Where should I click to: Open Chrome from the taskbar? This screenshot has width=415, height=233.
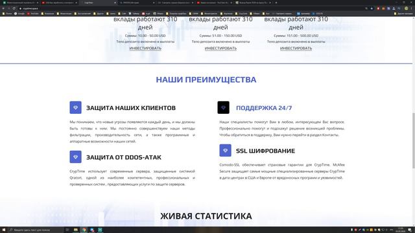(x=84, y=230)
